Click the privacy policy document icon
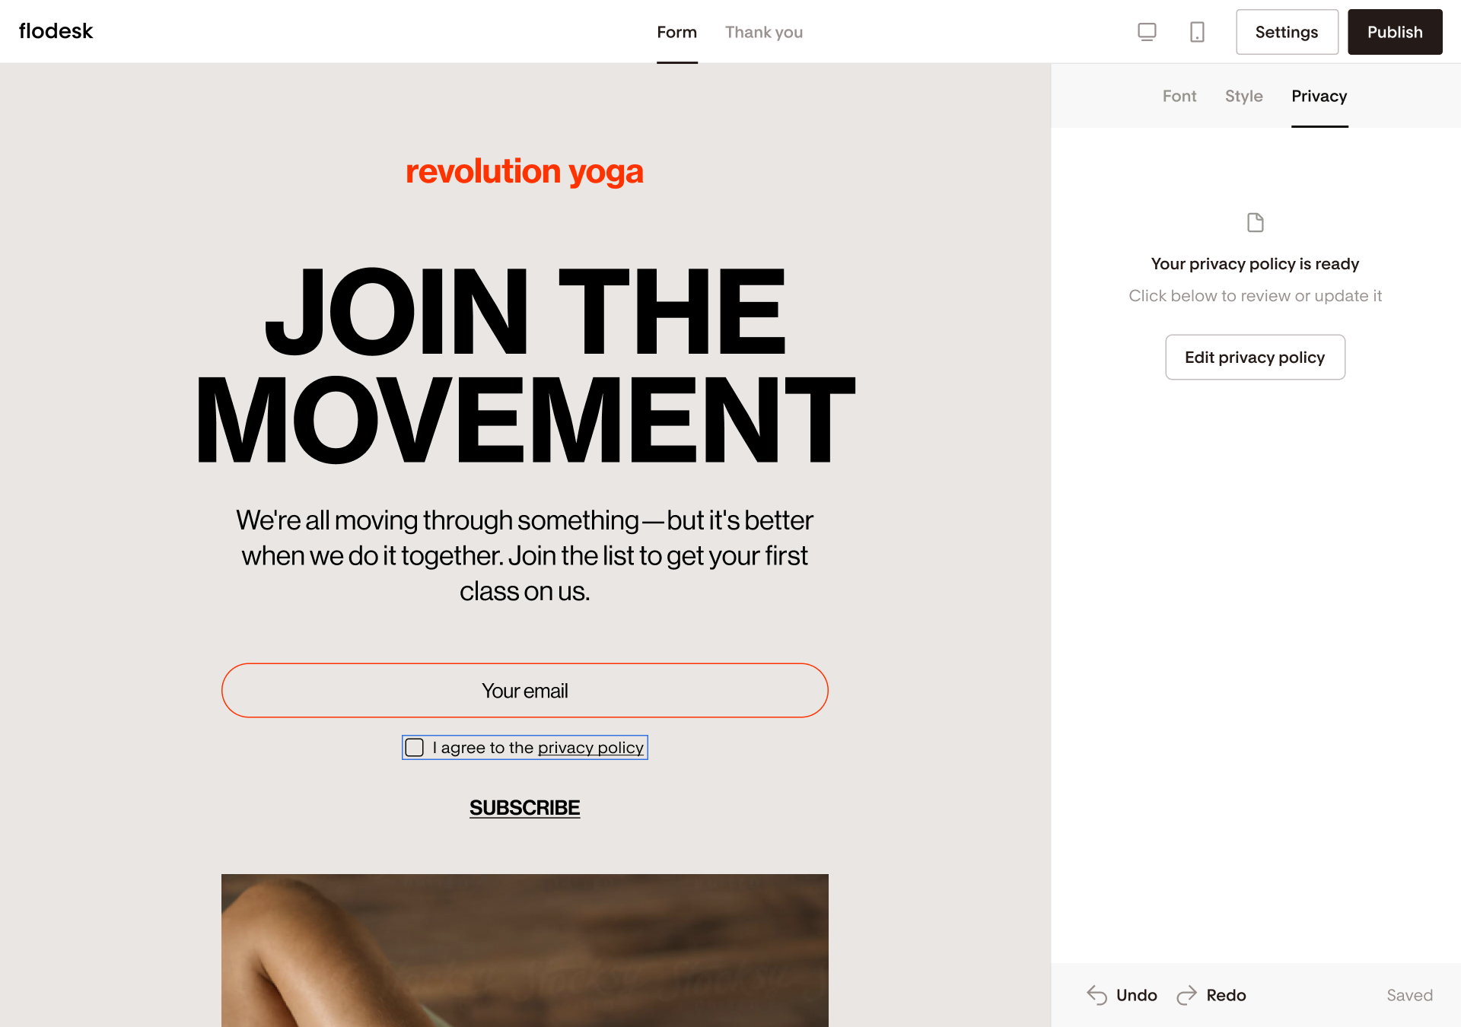This screenshot has height=1027, width=1461. (x=1256, y=222)
